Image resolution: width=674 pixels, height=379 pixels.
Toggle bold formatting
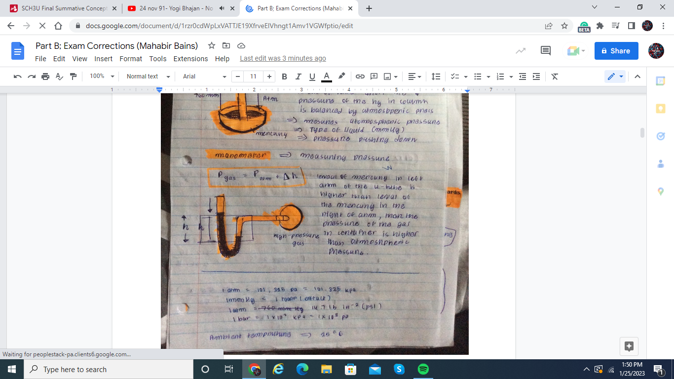[284, 76]
